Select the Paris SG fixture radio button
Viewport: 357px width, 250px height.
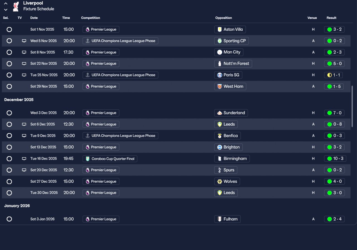pyautogui.click(x=9, y=75)
